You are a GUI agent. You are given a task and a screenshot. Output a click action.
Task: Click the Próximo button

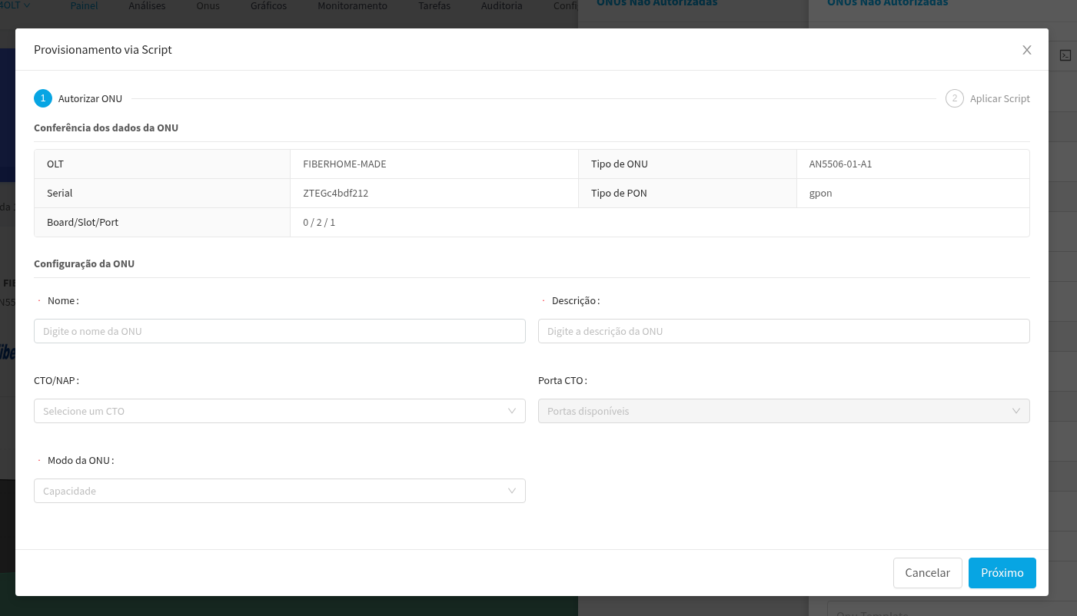(1002, 573)
